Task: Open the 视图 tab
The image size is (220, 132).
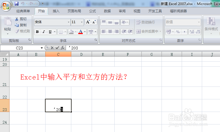Action: point(137,11)
